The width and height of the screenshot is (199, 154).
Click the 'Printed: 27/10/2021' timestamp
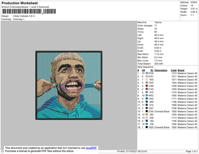[x=132, y=151]
